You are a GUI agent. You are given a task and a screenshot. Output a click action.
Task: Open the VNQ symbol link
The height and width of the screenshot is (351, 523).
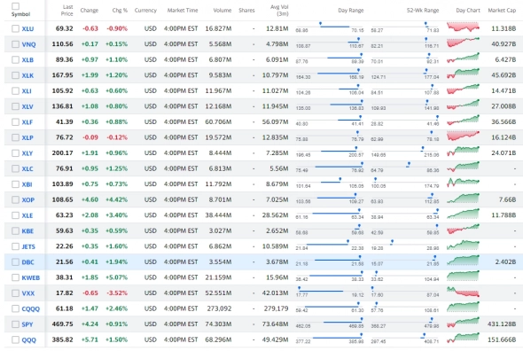point(28,44)
